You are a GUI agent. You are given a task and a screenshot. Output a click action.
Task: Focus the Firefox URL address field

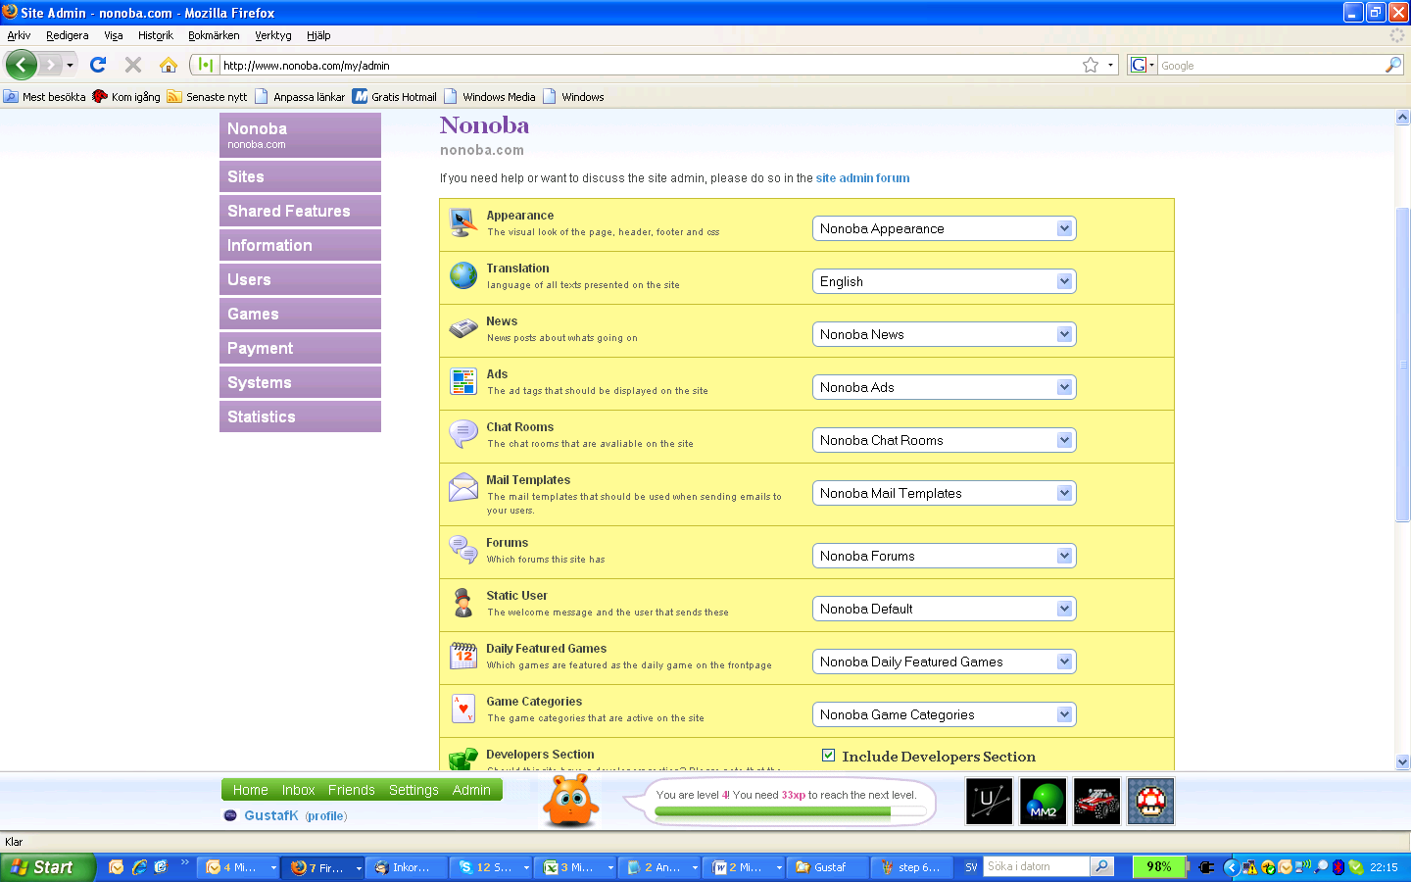click(x=647, y=65)
